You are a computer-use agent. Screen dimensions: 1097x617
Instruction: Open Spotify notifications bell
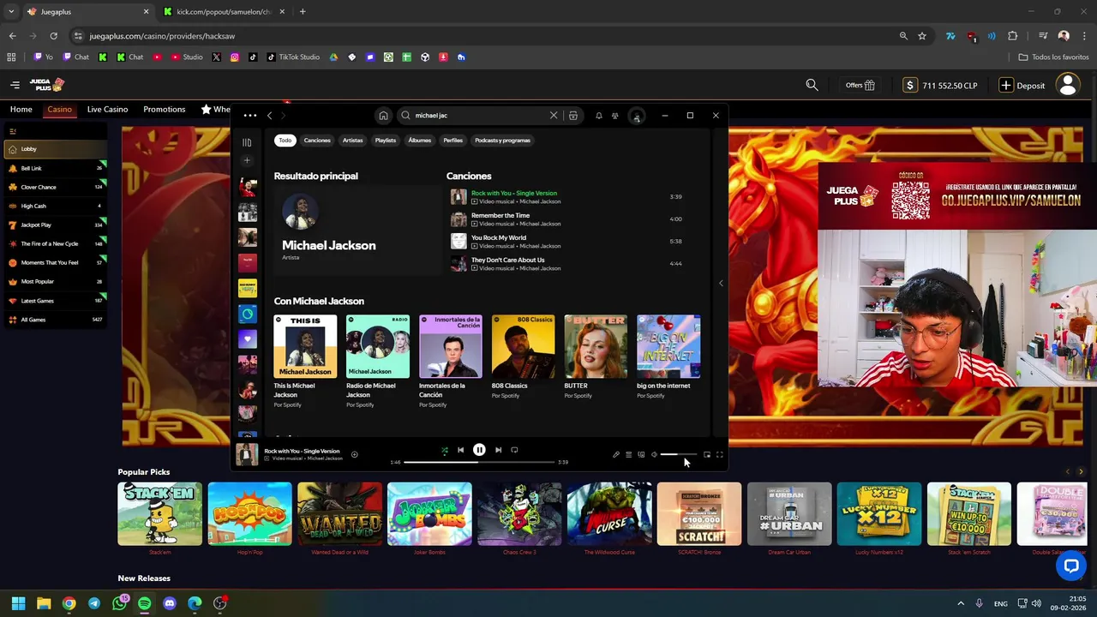pos(599,116)
